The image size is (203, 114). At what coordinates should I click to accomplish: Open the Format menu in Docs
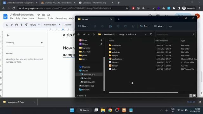coord(42,18)
